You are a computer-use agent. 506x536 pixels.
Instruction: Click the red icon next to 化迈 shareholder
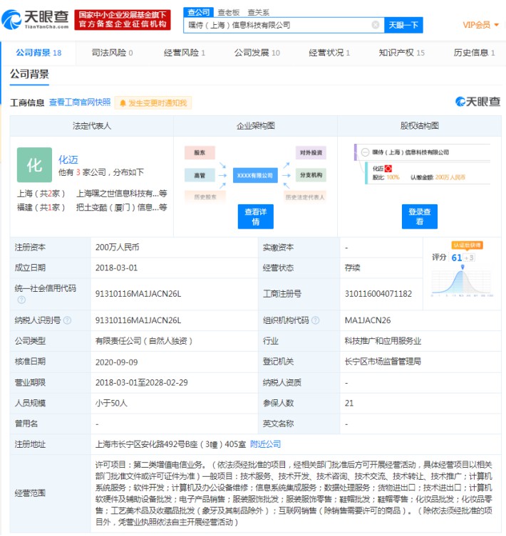pos(388,169)
